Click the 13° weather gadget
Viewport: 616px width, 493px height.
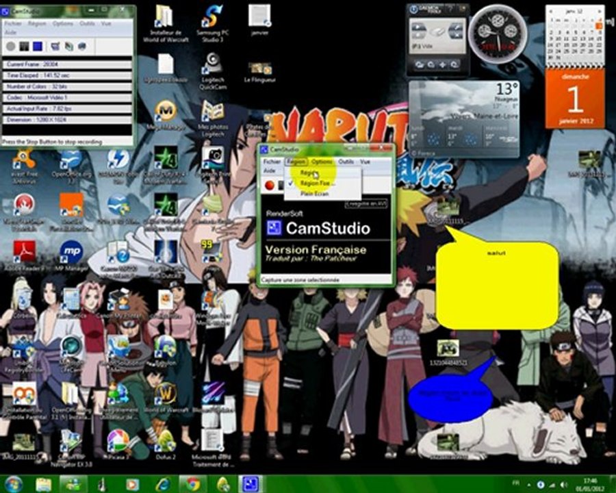464,119
